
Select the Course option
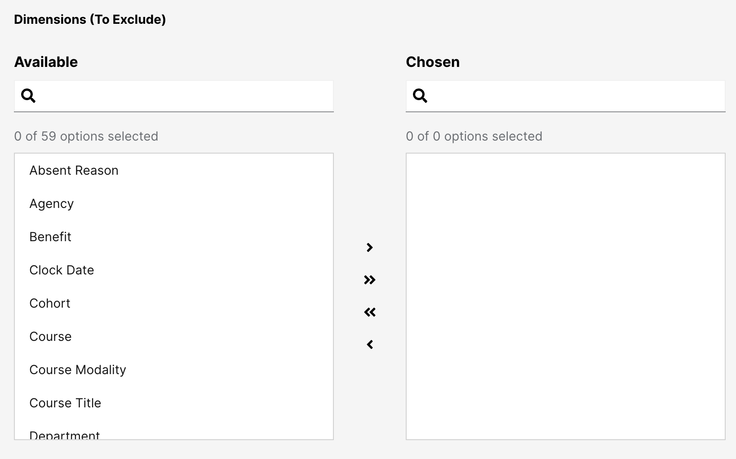point(50,337)
